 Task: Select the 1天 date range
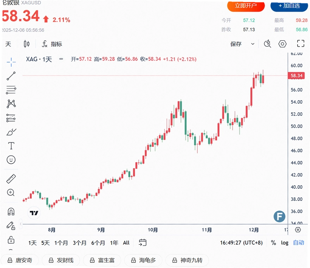point(33,243)
